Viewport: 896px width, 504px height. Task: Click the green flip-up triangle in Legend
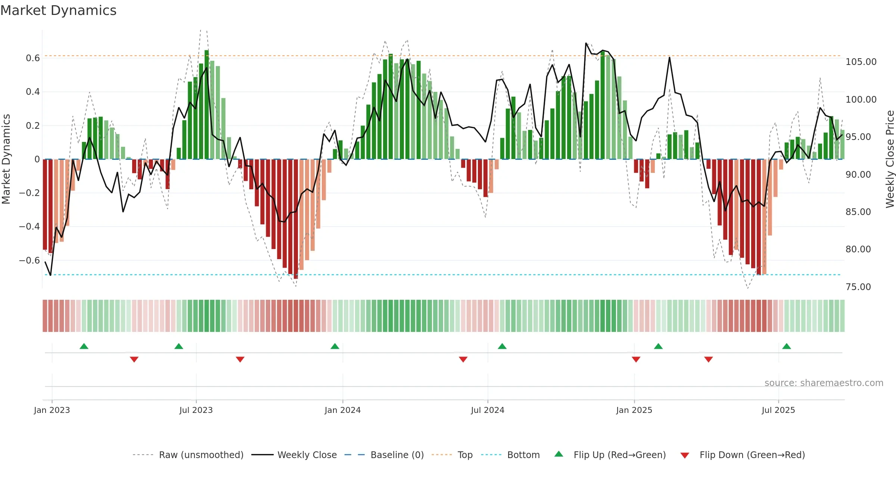(x=559, y=454)
